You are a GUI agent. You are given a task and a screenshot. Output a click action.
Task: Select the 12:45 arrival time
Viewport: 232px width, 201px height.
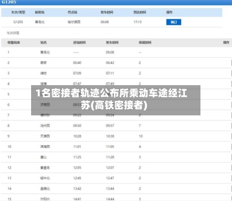77,178
